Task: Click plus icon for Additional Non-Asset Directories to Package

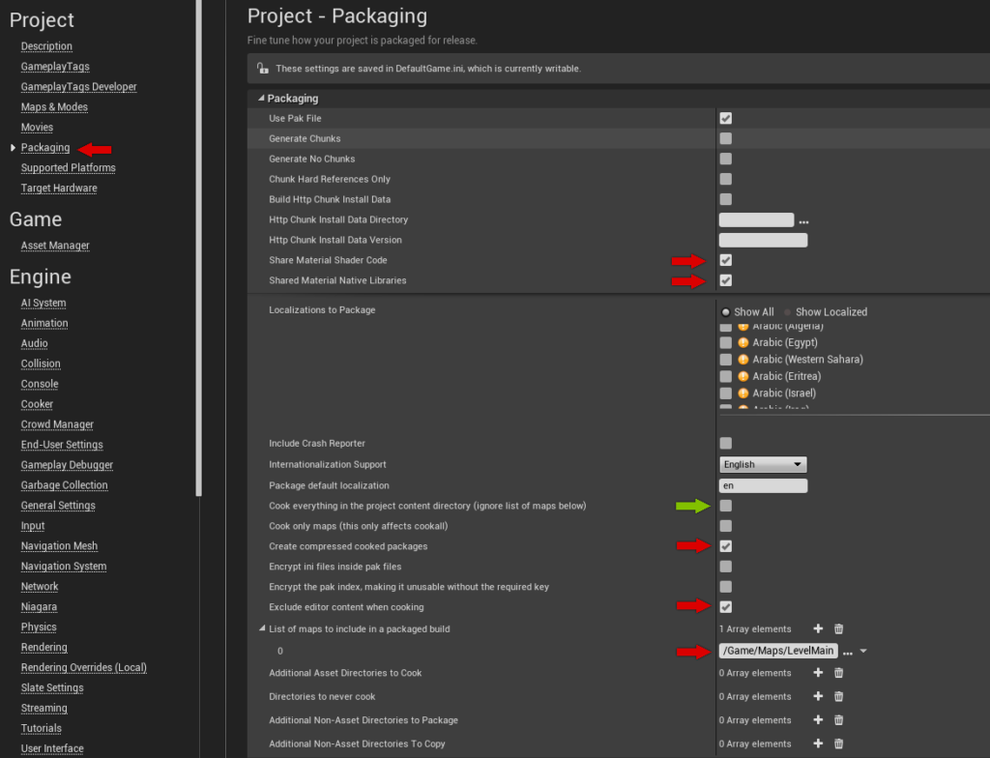Action: (819, 720)
